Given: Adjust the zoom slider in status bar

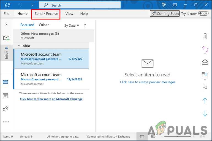Looking at the screenshot, I should [178, 136].
